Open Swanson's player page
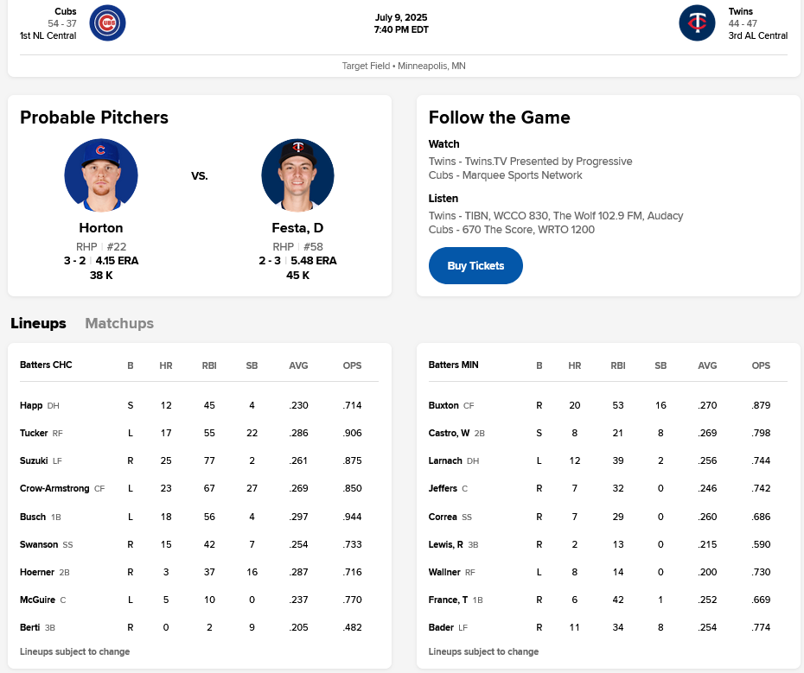 click(x=39, y=544)
